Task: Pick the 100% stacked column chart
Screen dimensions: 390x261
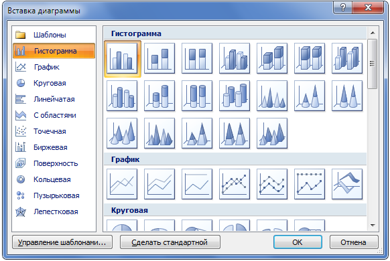Action: [x=197, y=58]
